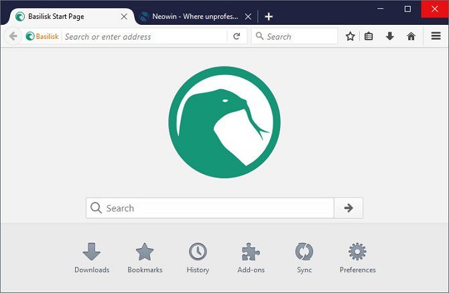Screen dimensions: 449x293
Task: Bookmark this page with the star icon
Action: coord(350,36)
